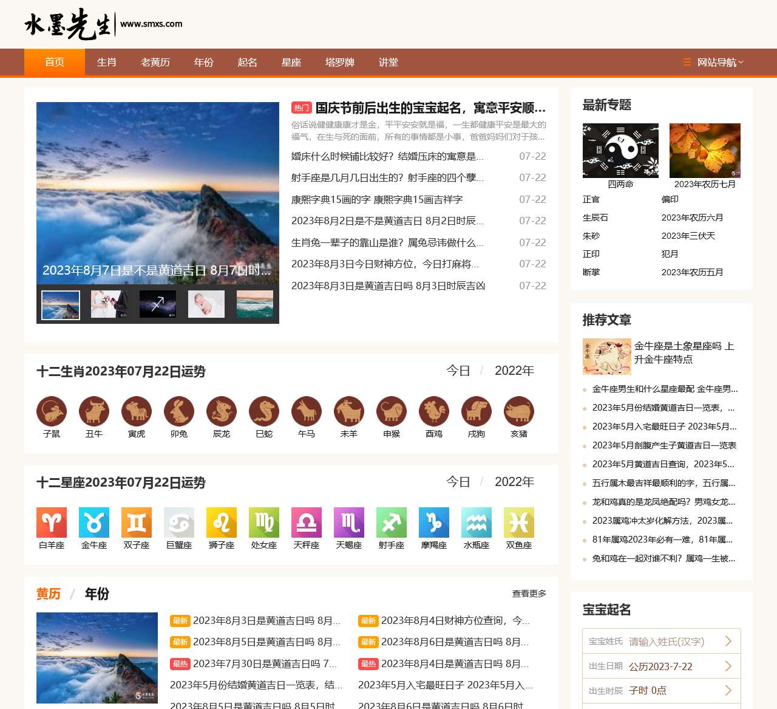The height and width of the screenshot is (709, 777).
Task: Select the Sagittarius symbol carousel thumbnail
Action: [x=158, y=304]
